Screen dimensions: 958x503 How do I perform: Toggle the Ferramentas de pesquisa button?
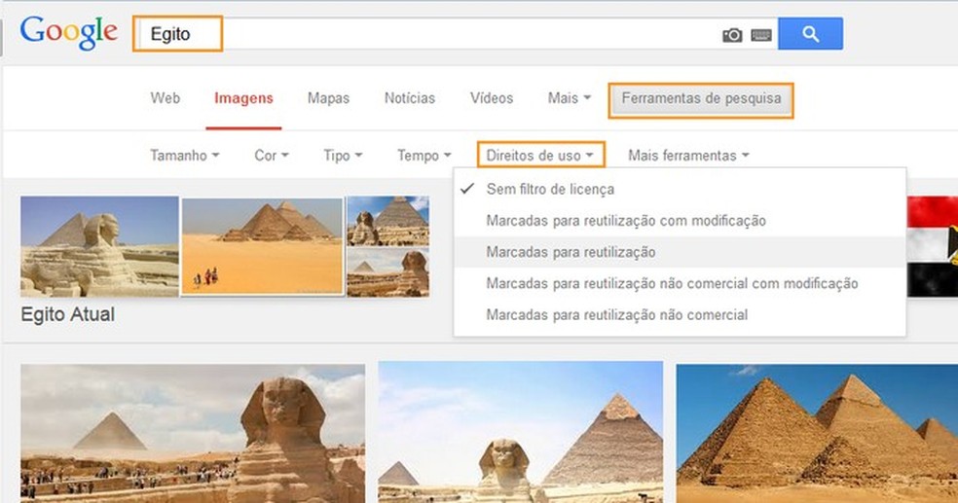tap(701, 99)
